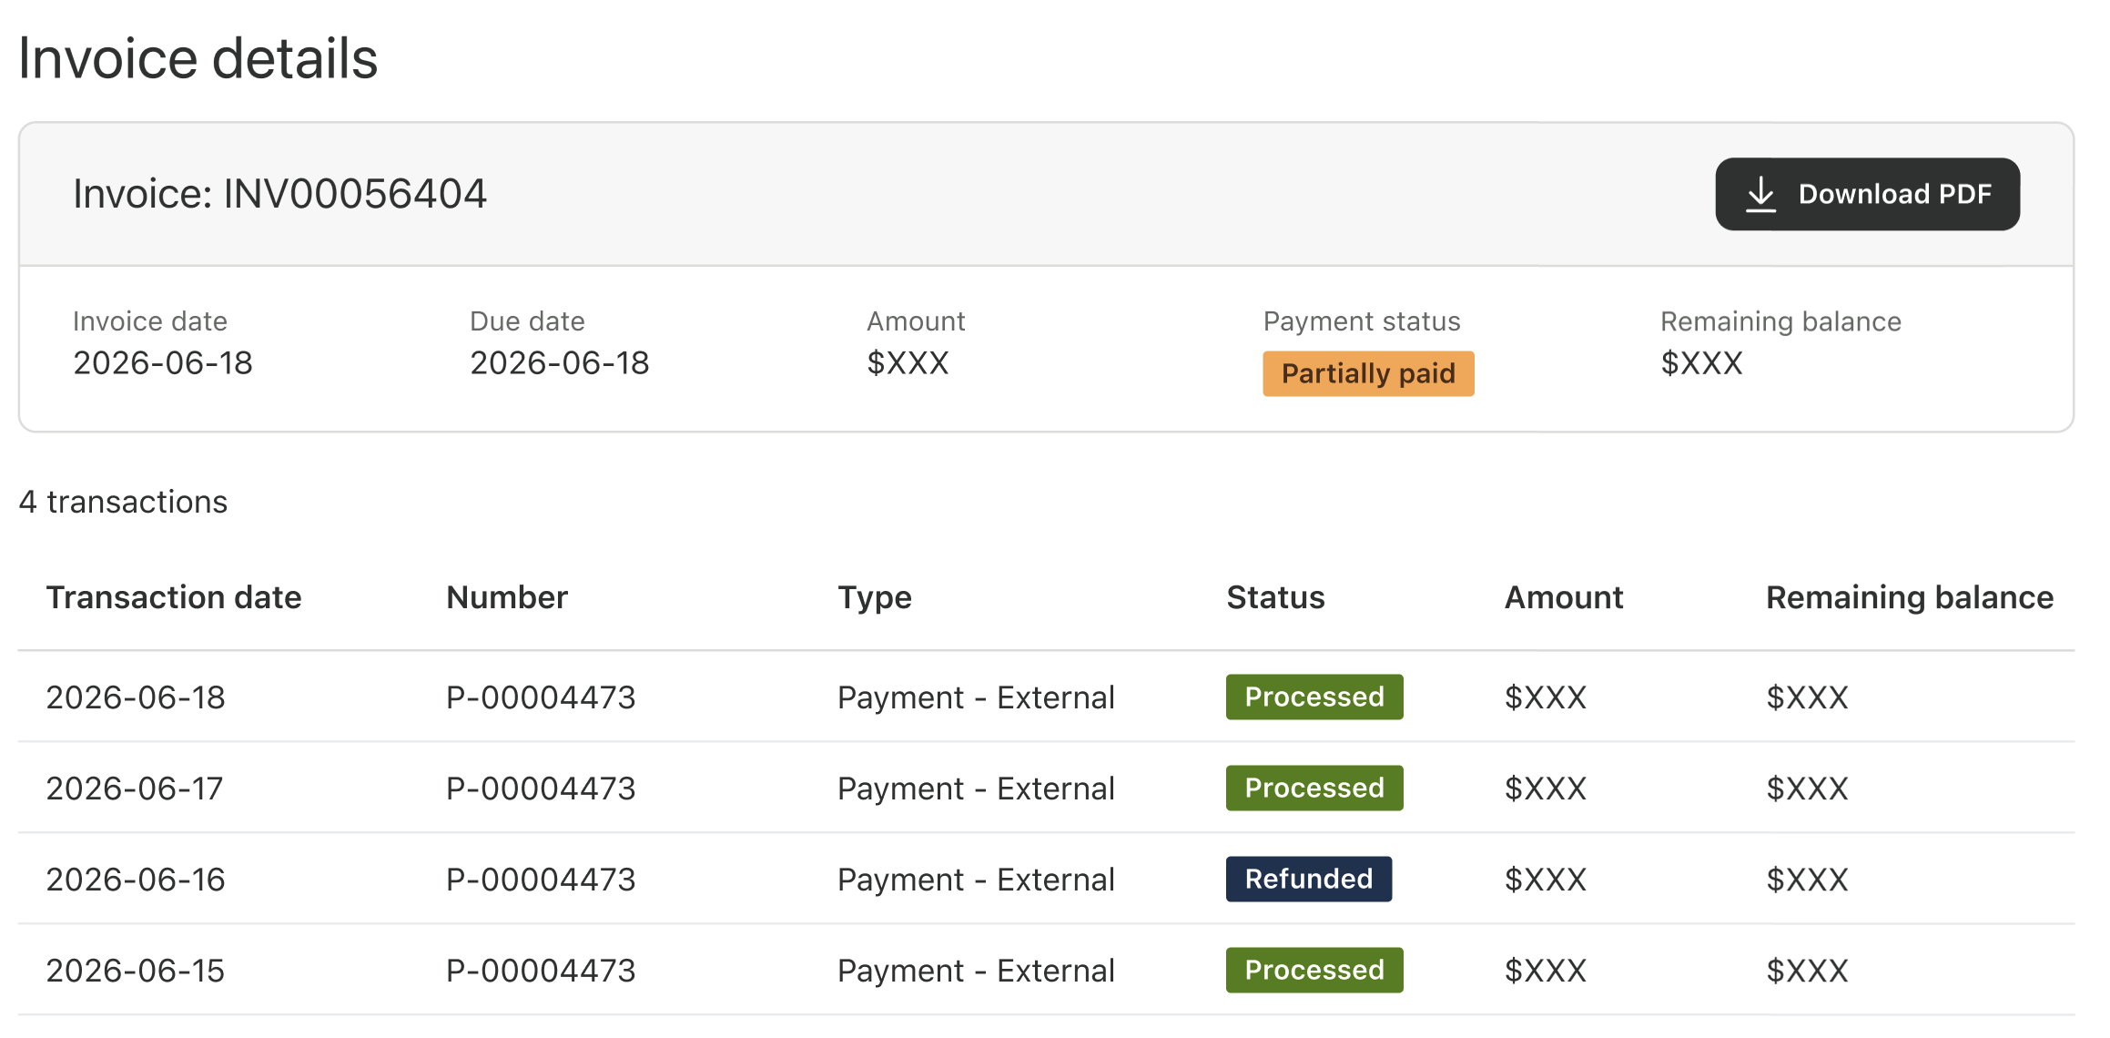Download the invoice PDF
The height and width of the screenshot is (1038, 2110).
[x=1867, y=194]
